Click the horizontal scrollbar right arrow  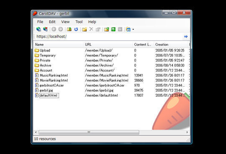click(x=187, y=132)
